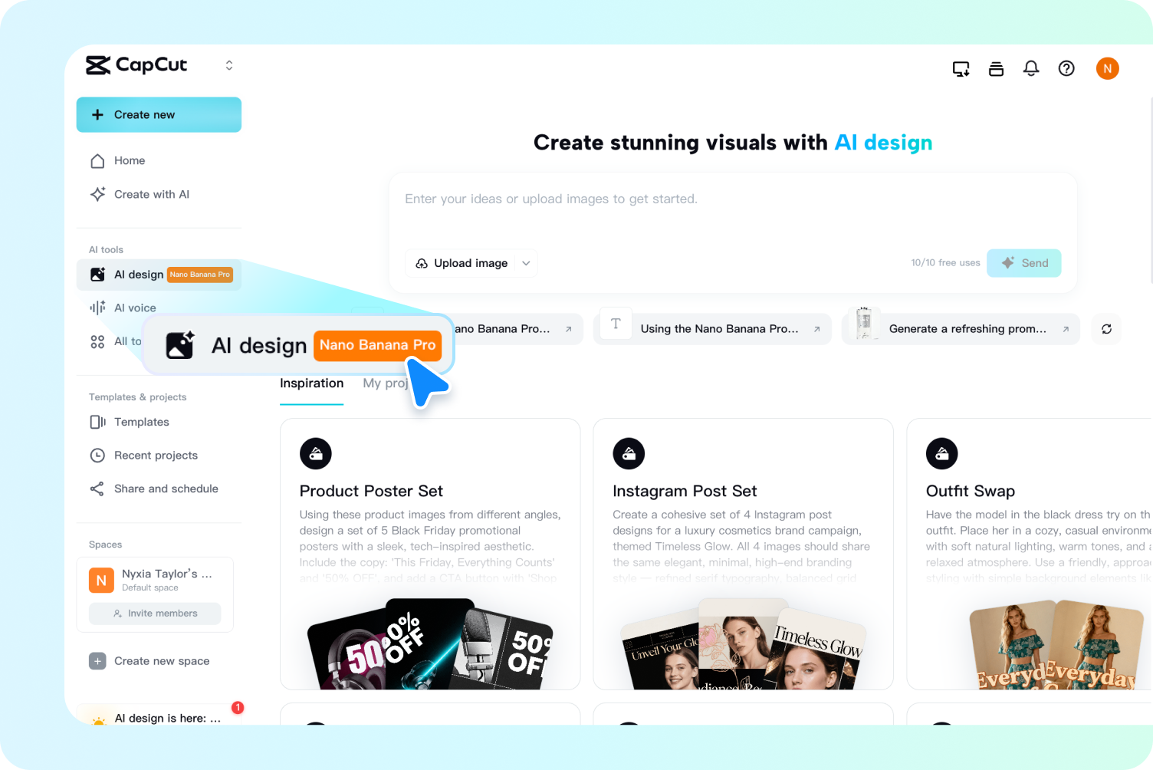Screen dimensions: 1153x770
Task: Click the Invite members button
Action: (155, 614)
